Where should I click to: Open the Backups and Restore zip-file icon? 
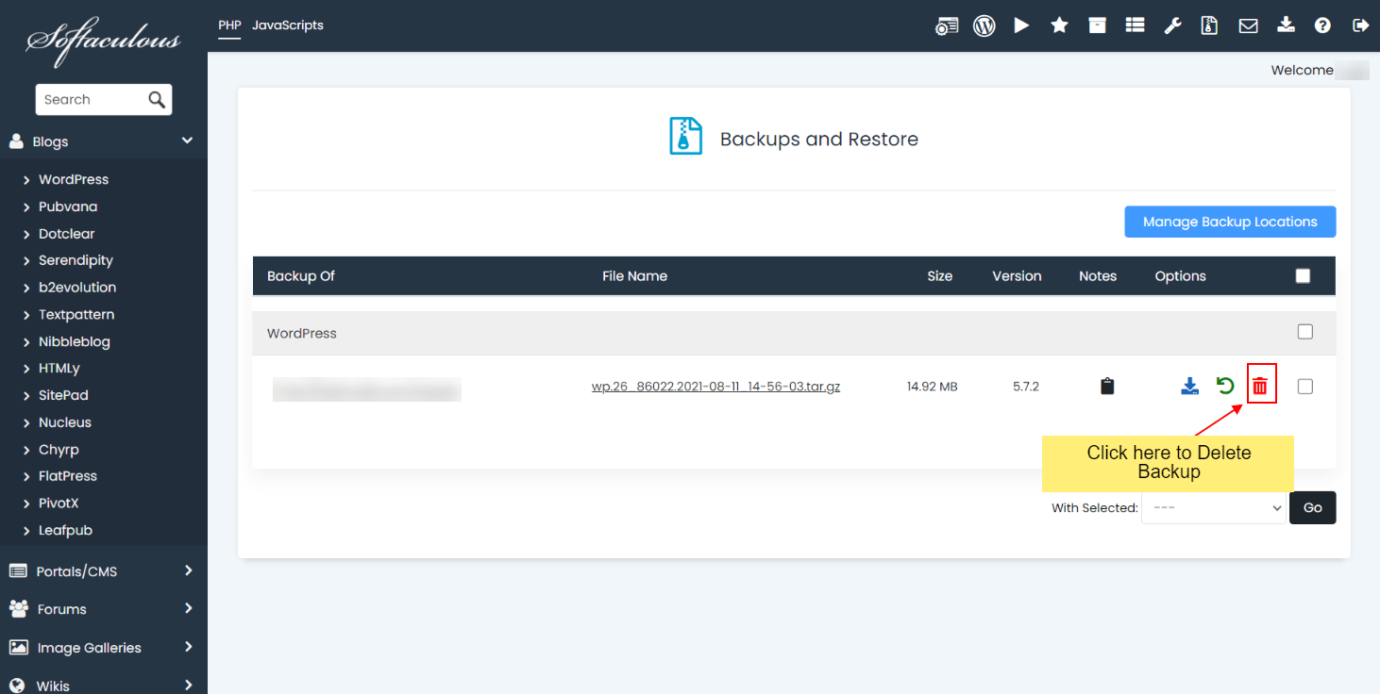[1209, 25]
